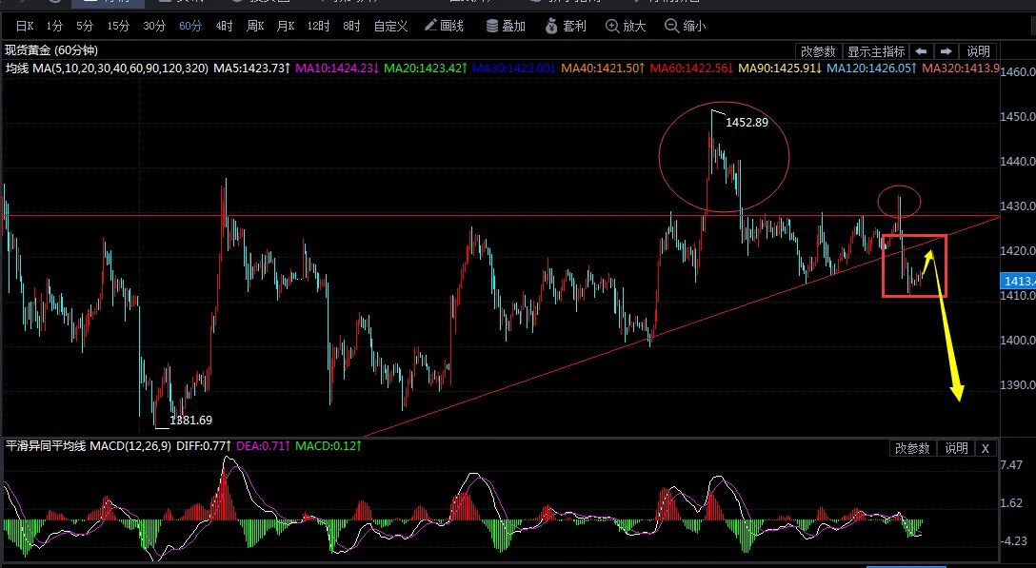Click the MA120:1426.05 value
The image size is (1036, 568).
pos(871,69)
